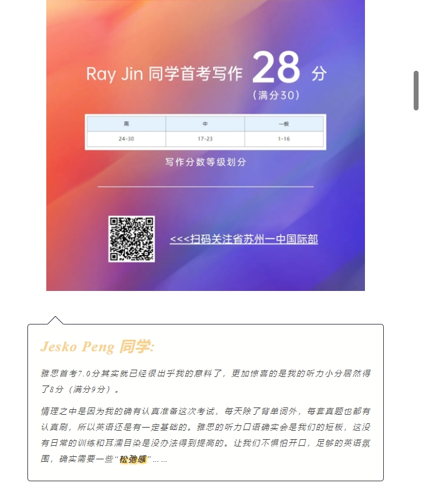Click the paragraph starting with 雅思首考7.0分

pyautogui.click(x=205, y=381)
